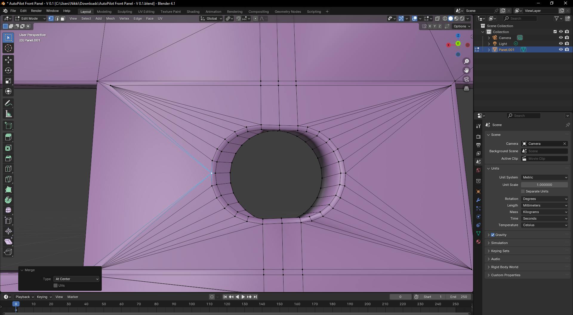Select the Bevel tool

coord(8,158)
